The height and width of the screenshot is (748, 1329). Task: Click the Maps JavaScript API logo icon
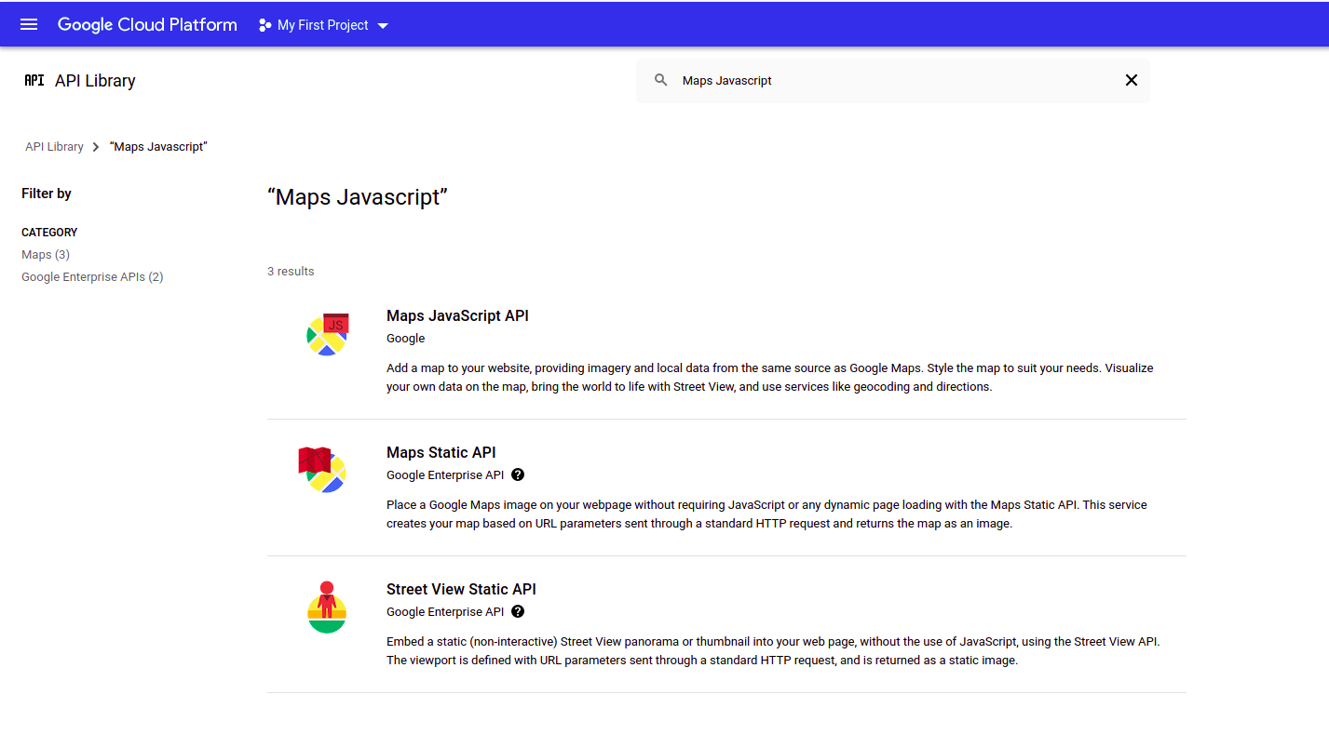pyautogui.click(x=327, y=335)
